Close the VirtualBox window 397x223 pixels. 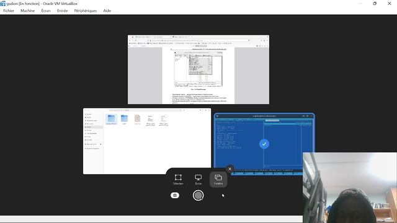pos(390,4)
